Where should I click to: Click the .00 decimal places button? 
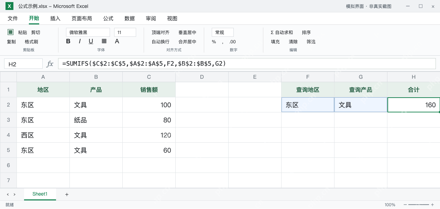232,42
